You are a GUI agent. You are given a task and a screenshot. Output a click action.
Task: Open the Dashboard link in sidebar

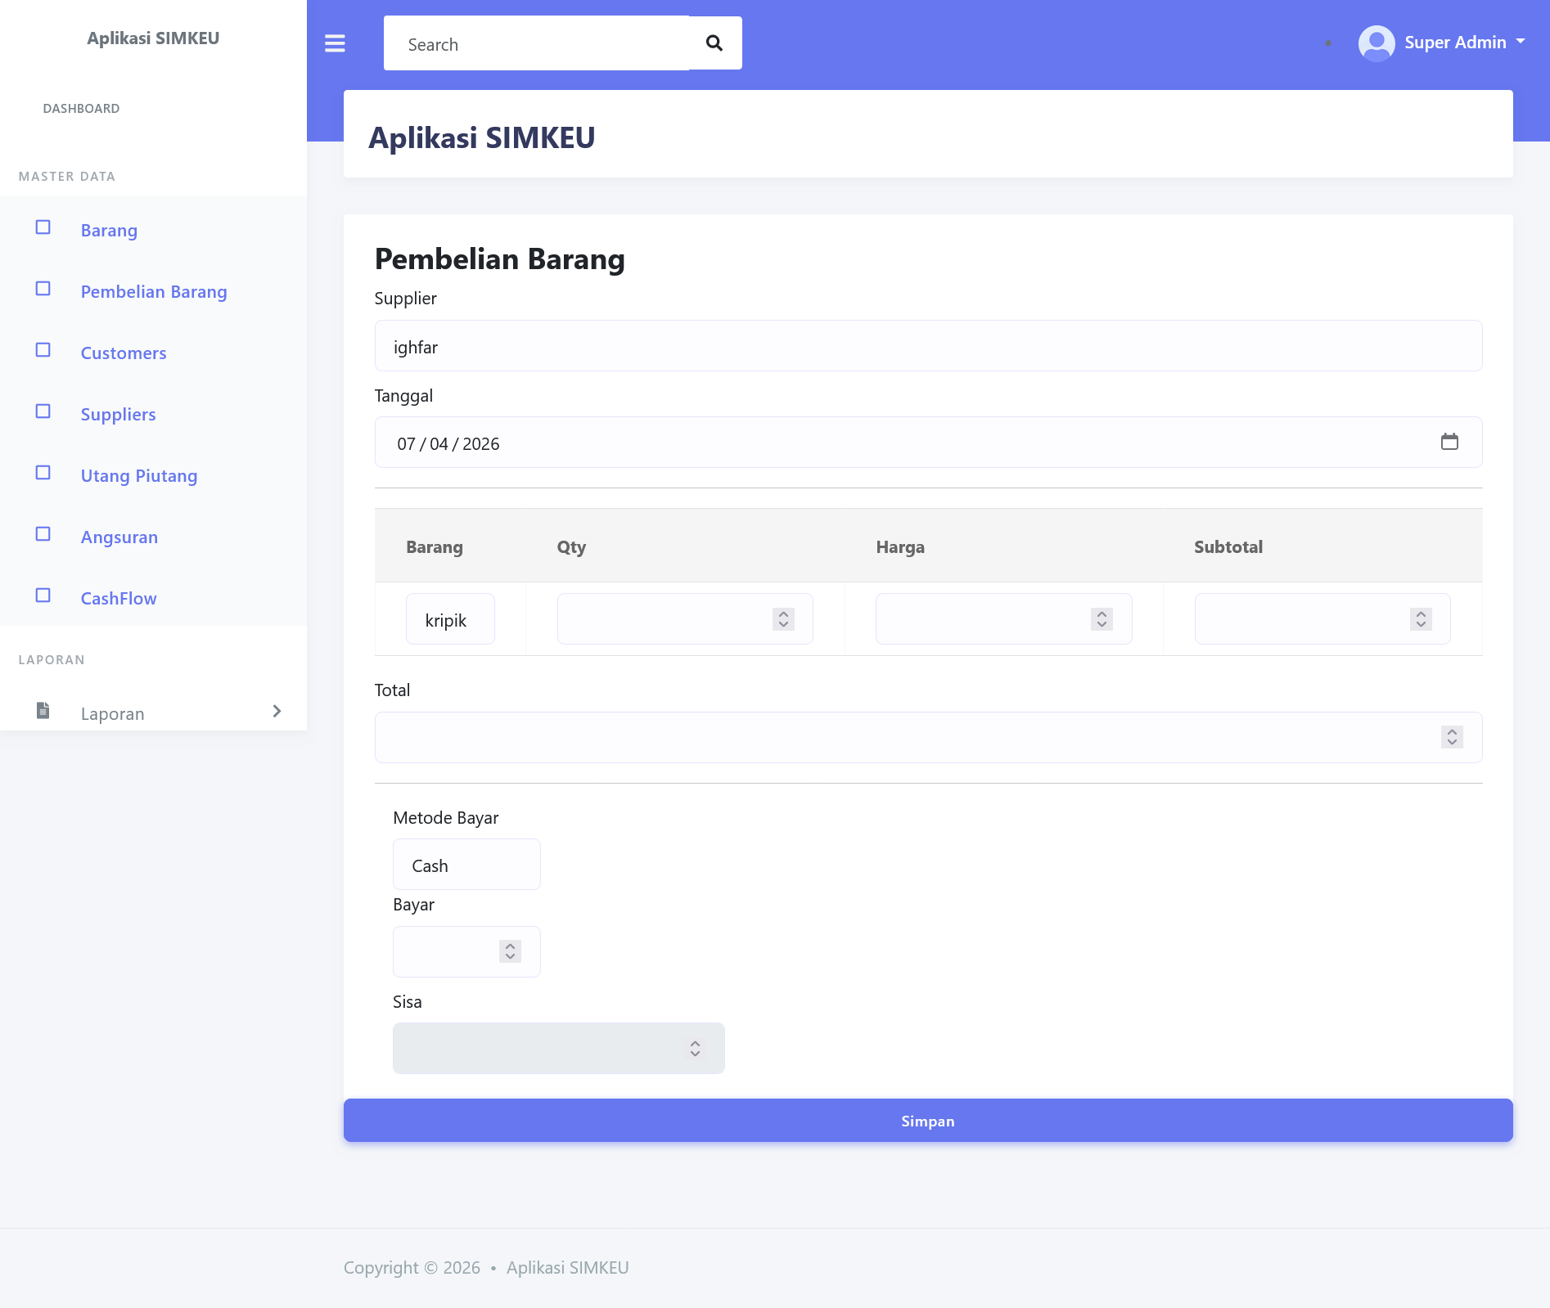point(81,109)
